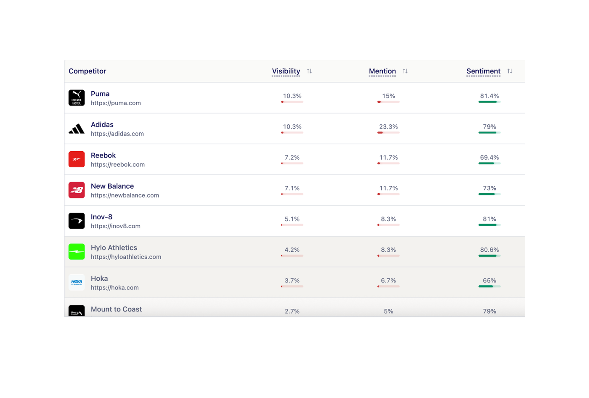Click Hoka's 6.7% mention value
The image size is (589, 398).
point(388,280)
